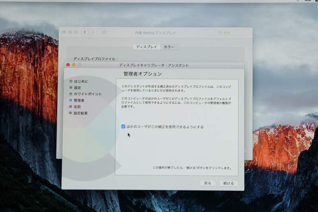This screenshot has width=318, height=212.
Task: Click the 続ける button
Action: coord(229,183)
